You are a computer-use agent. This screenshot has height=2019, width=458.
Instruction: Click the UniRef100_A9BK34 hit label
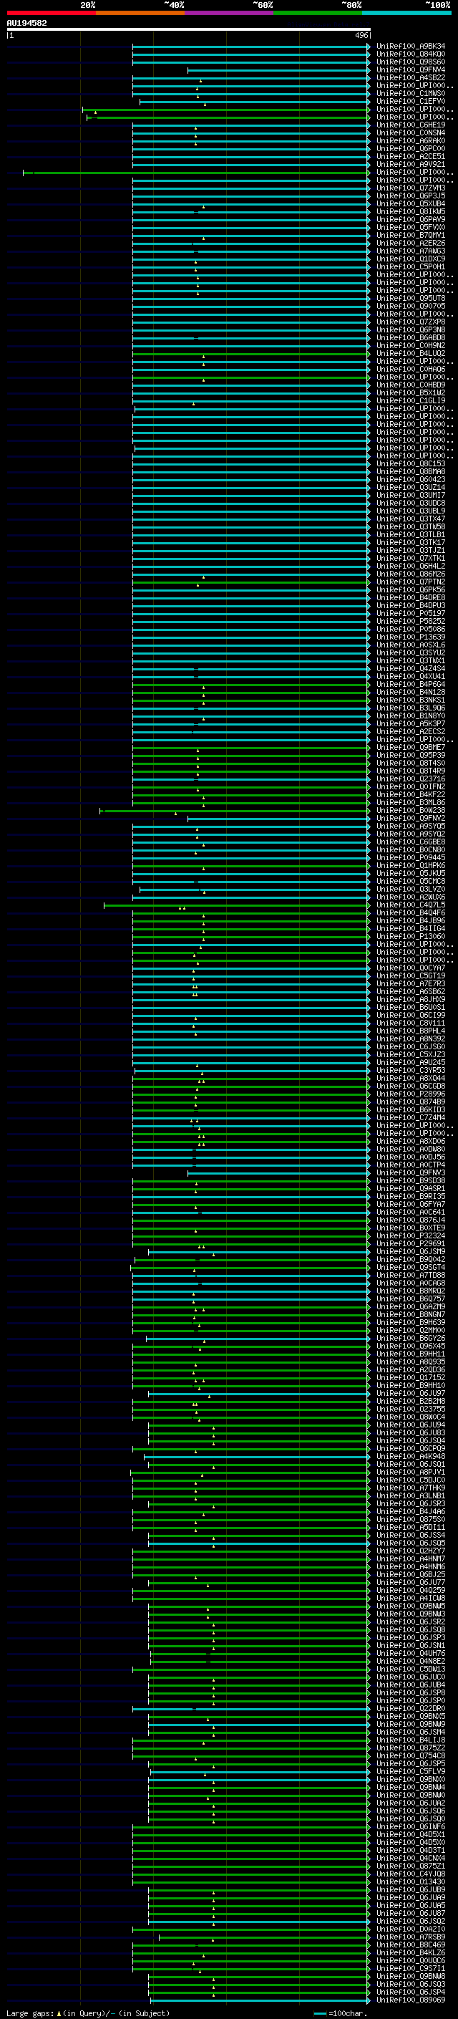coord(411,47)
